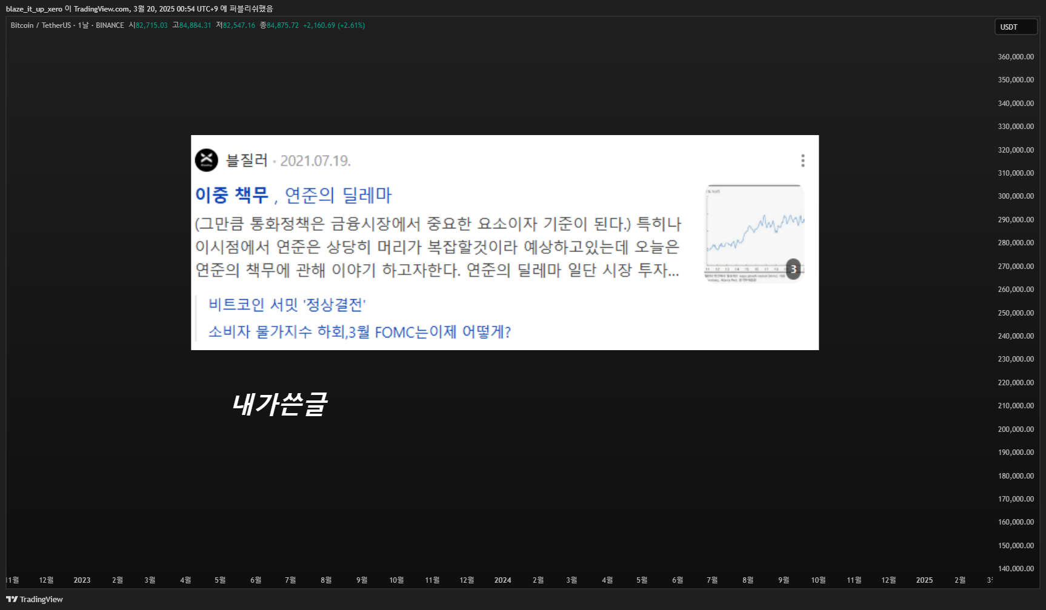
Task: Click the post excerpt paragraph text
Action: click(438, 247)
